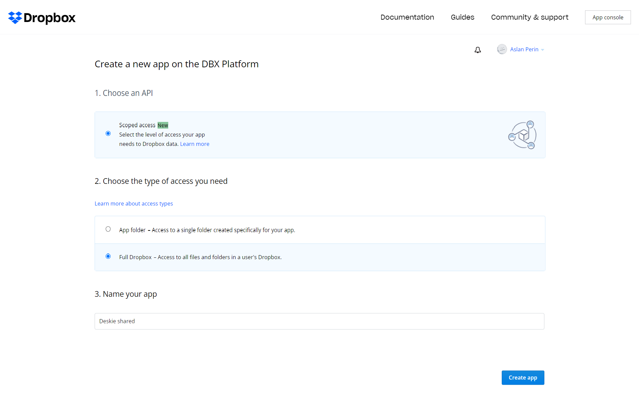Go to the App console
This screenshot has width=639, height=408.
608,17
